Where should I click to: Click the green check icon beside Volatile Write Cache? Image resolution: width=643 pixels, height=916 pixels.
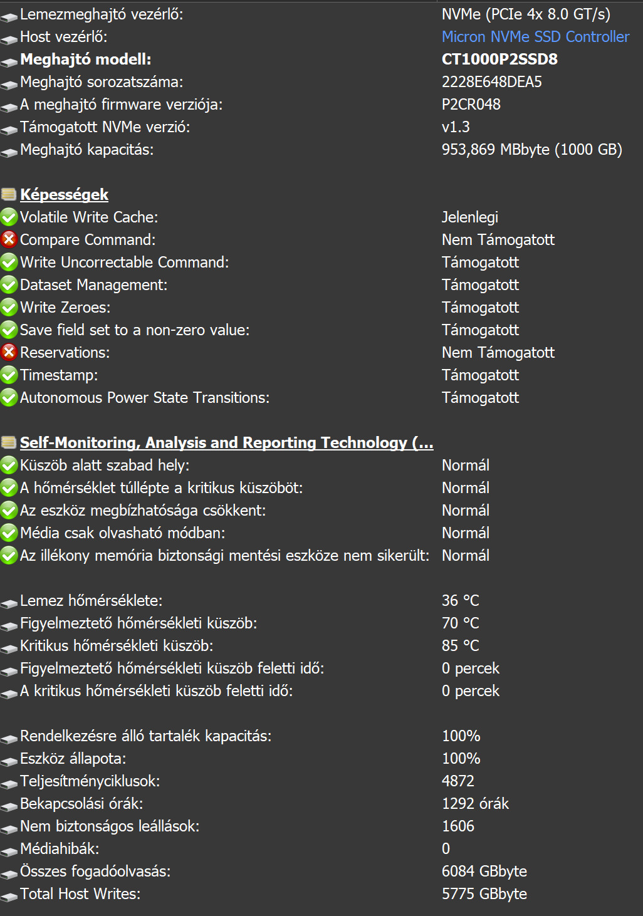coord(9,217)
